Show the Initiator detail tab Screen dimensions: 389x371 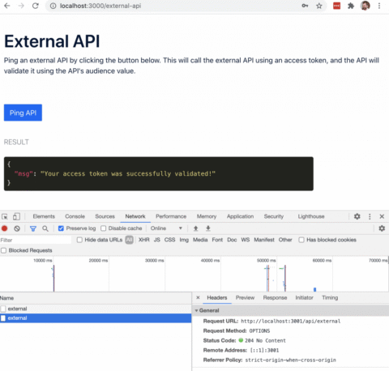pos(304,297)
